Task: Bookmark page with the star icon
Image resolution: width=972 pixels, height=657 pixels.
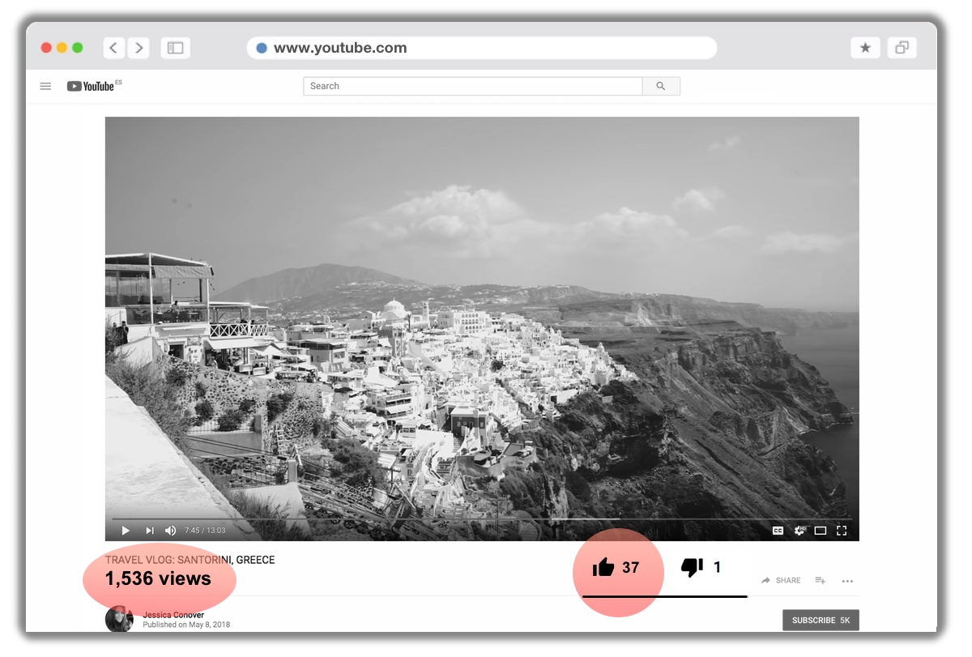Action: pos(865,48)
